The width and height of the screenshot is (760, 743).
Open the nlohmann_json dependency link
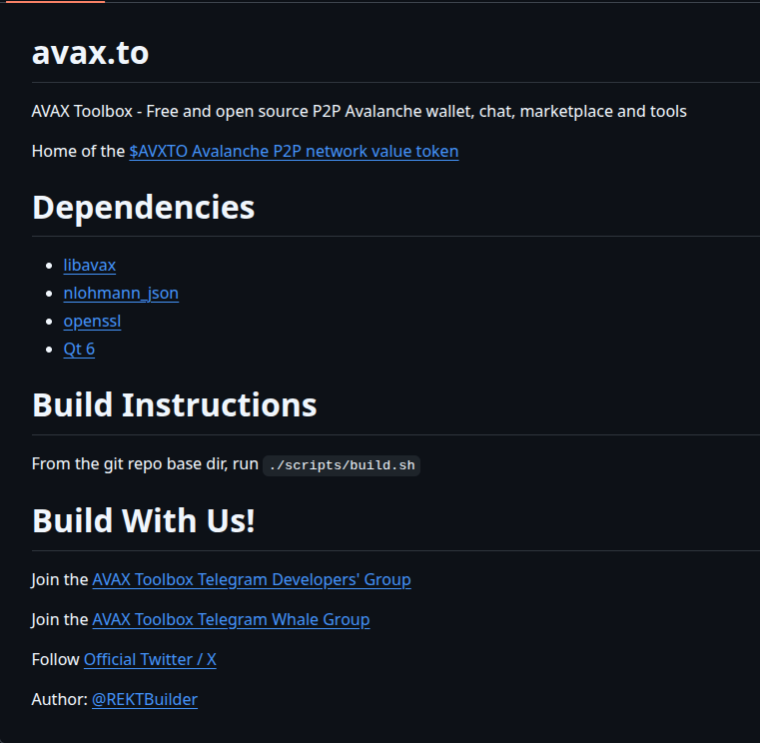121,294
